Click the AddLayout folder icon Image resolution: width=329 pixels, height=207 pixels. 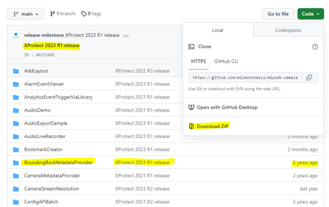tap(16, 71)
